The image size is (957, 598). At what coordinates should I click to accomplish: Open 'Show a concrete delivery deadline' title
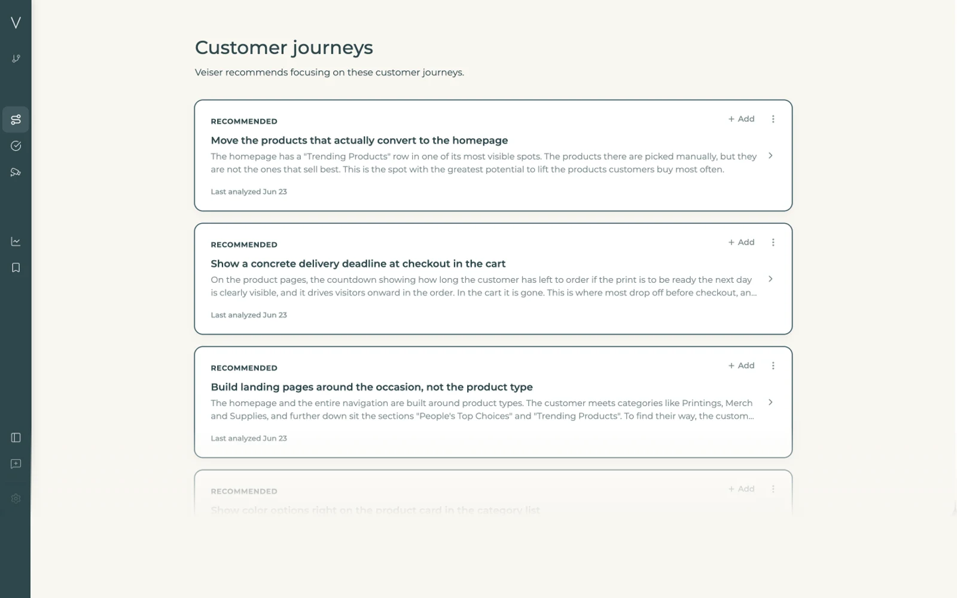pos(358,264)
